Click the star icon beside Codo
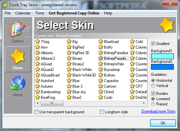The image size is (180, 131). tap(101, 97)
